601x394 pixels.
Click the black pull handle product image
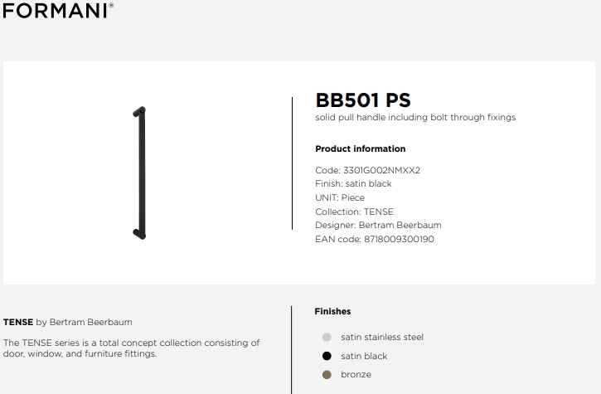pyautogui.click(x=139, y=173)
